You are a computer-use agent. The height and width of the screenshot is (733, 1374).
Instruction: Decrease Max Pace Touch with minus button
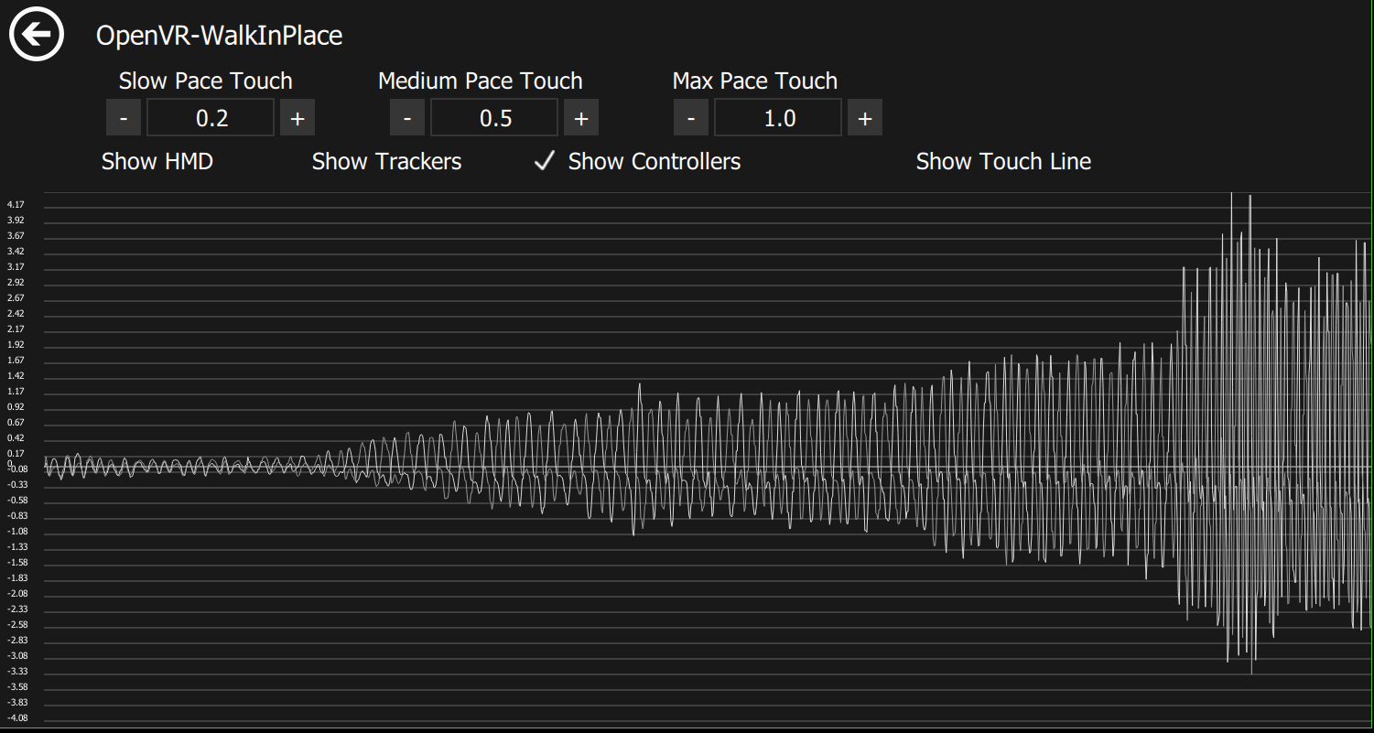[691, 118]
